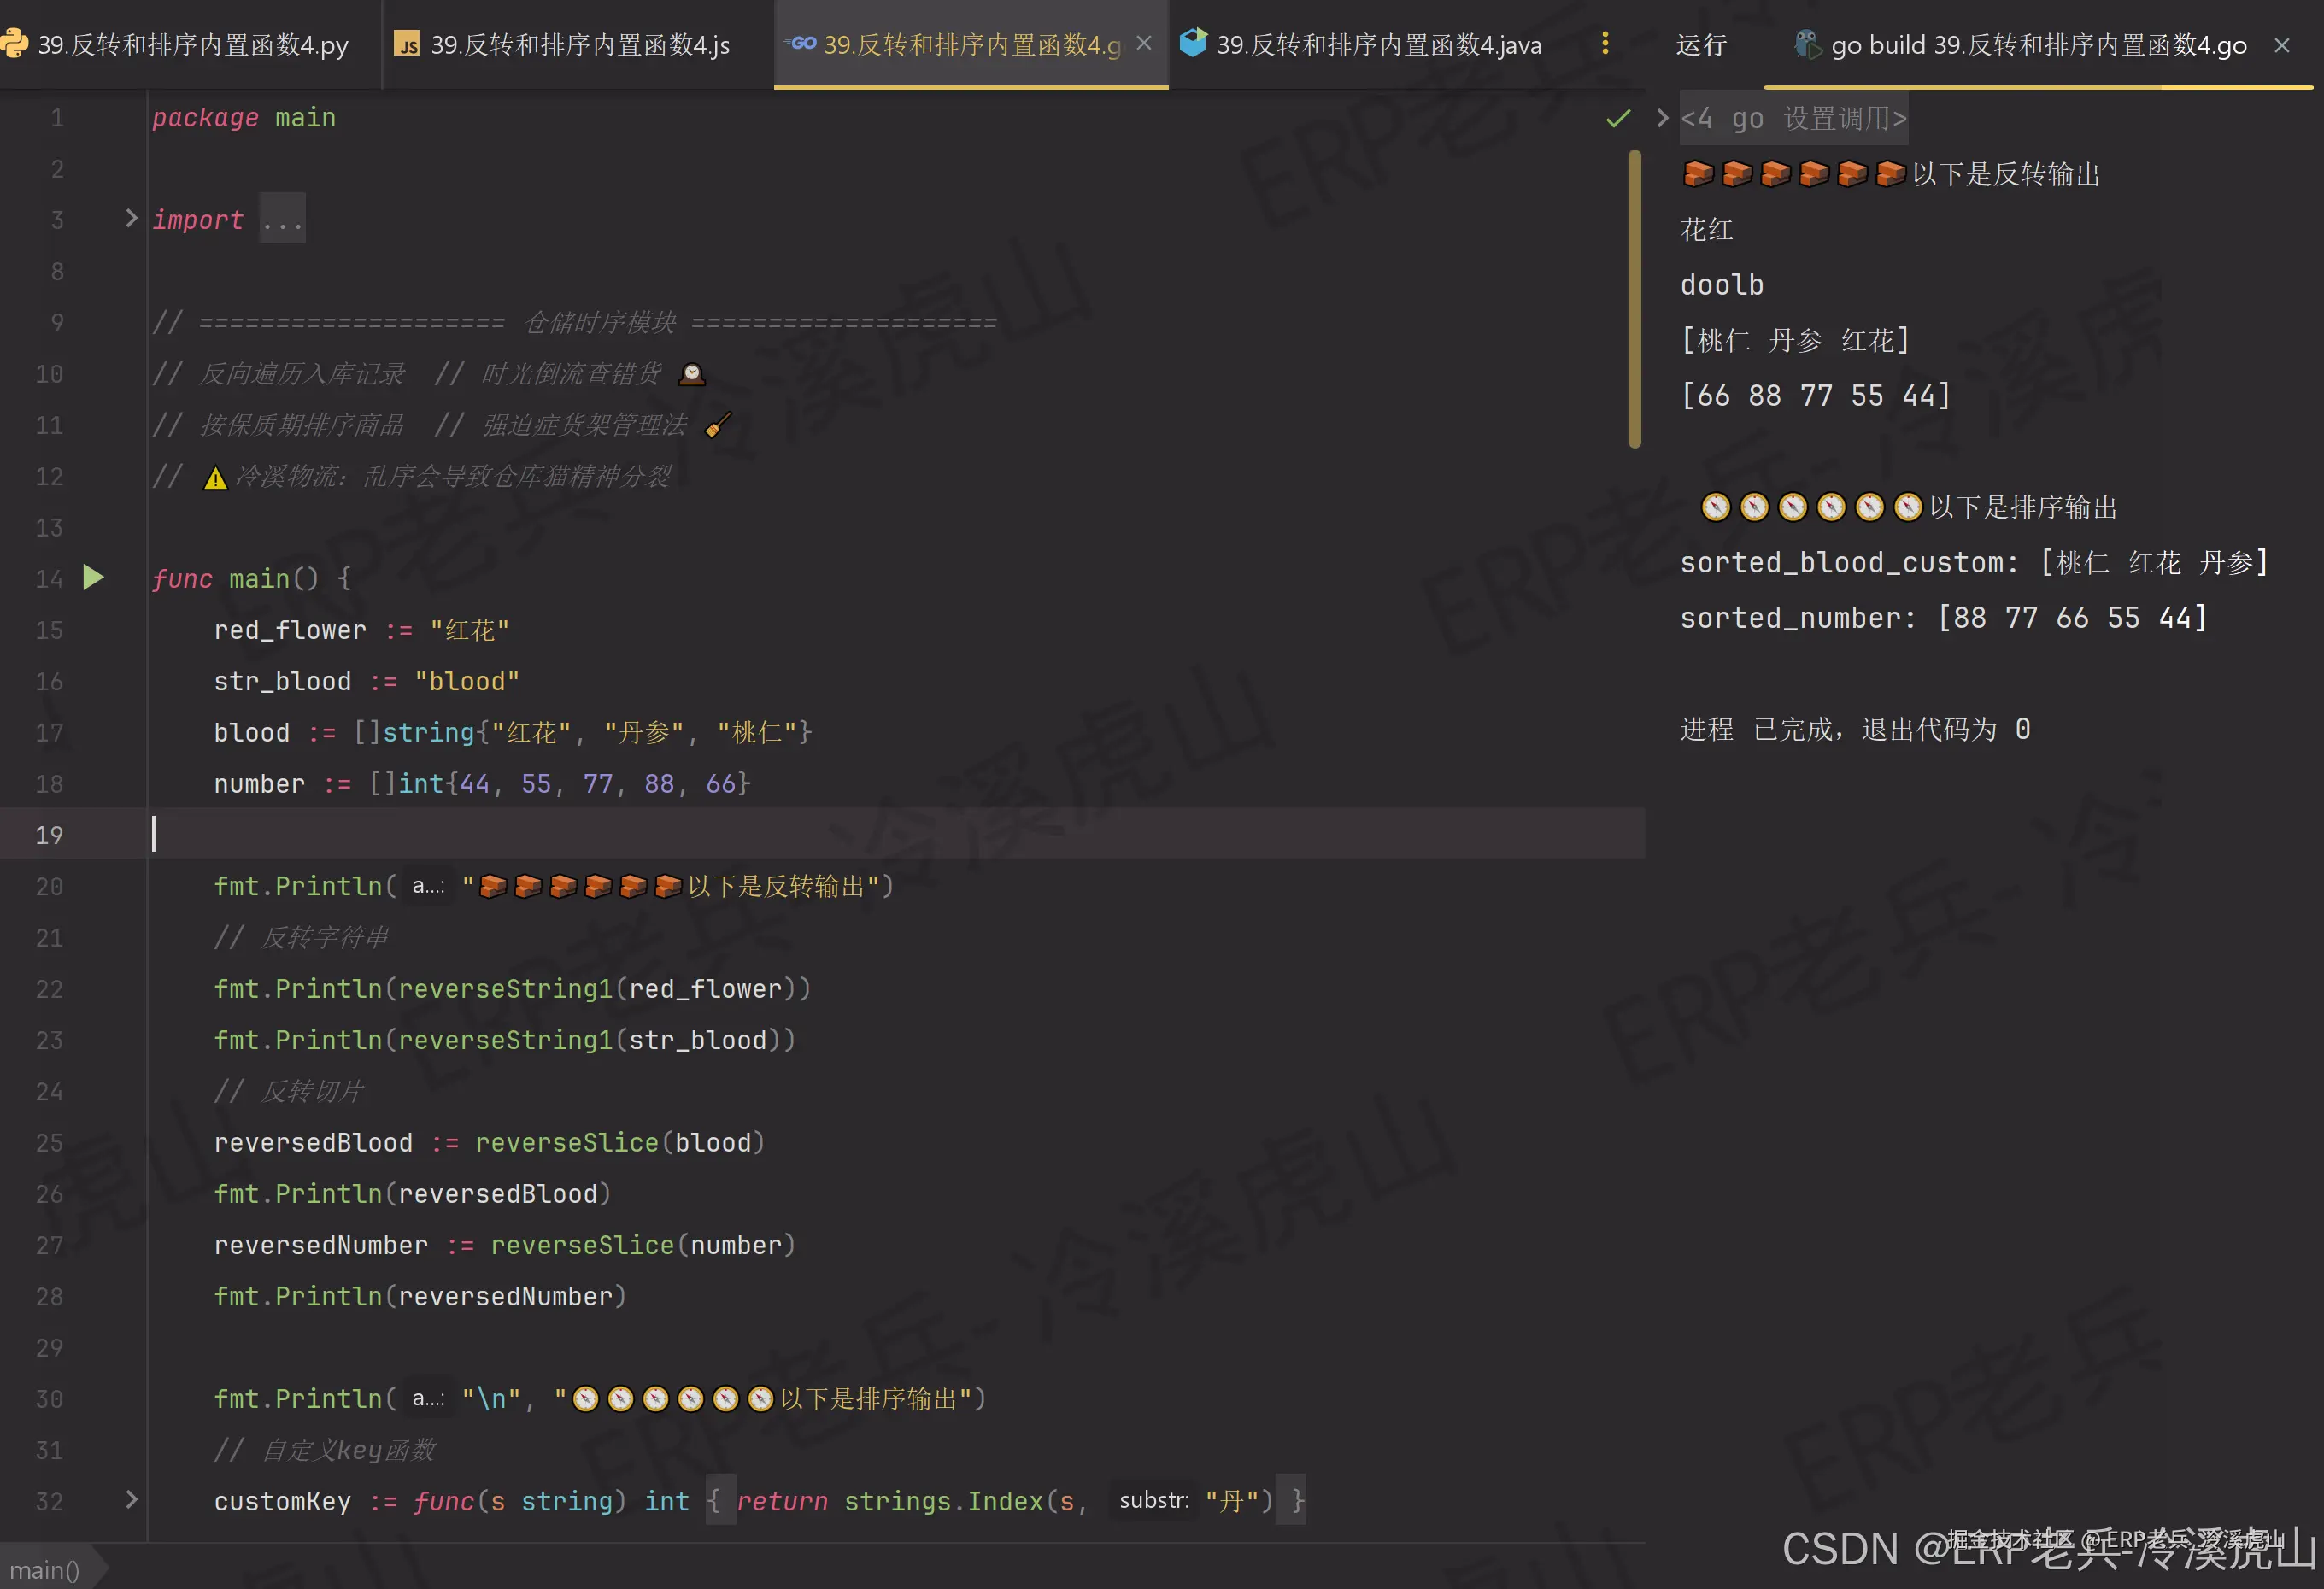
Task: Click the main() breadcrumb at bottom
Action: [44, 1569]
